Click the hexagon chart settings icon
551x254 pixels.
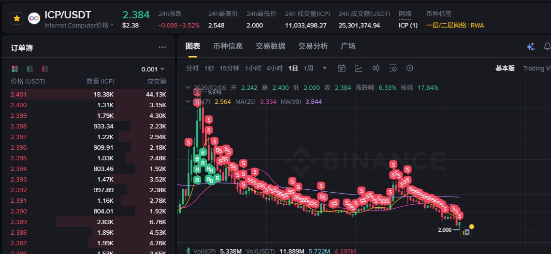click(x=410, y=68)
